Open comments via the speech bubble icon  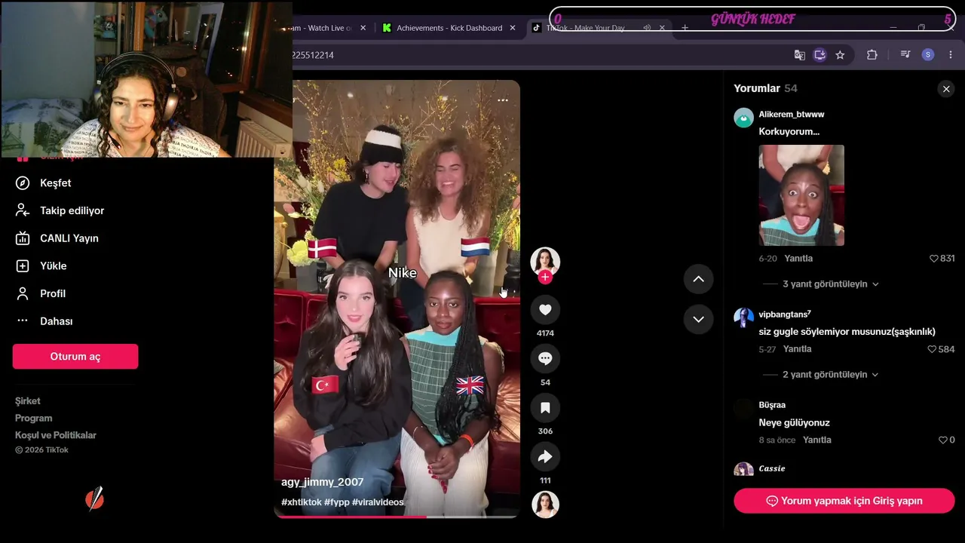[x=545, y=359]
